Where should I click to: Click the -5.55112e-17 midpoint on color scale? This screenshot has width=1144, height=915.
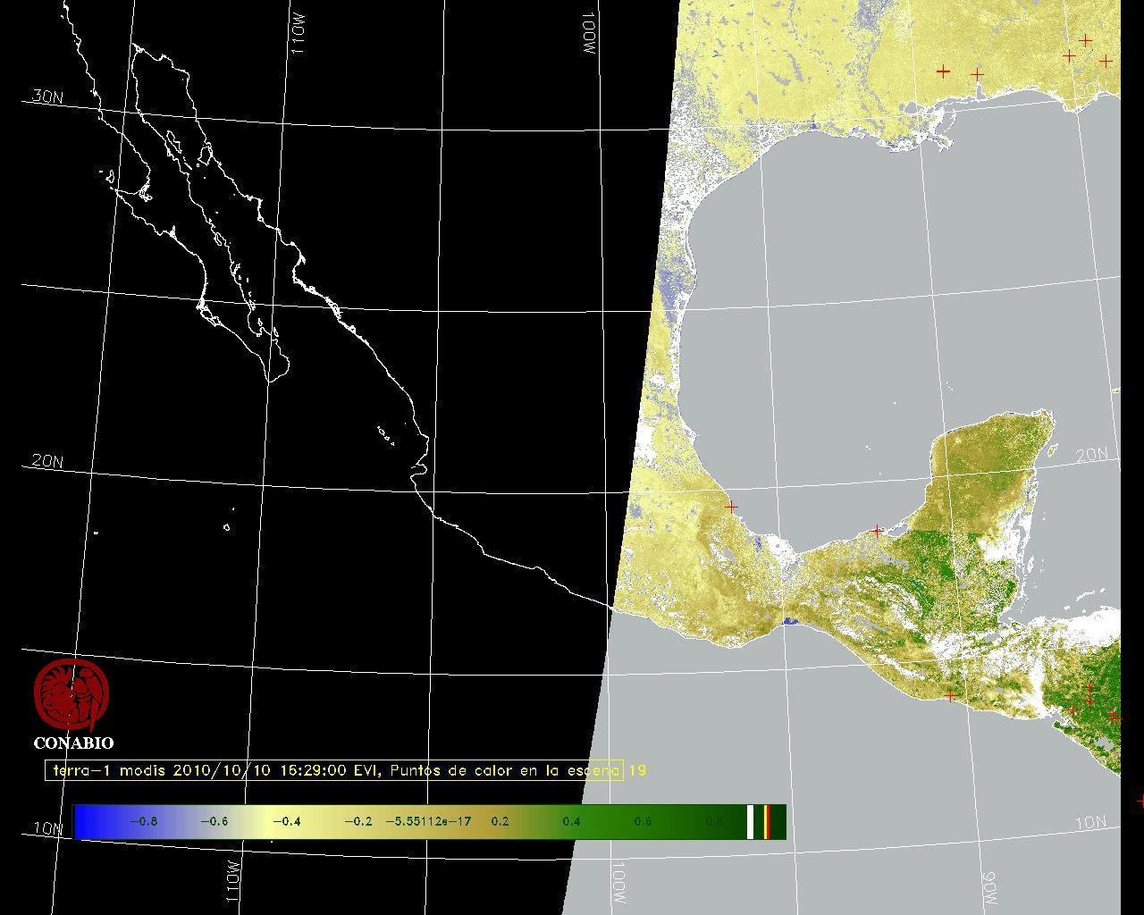click(x=427, y=821)
